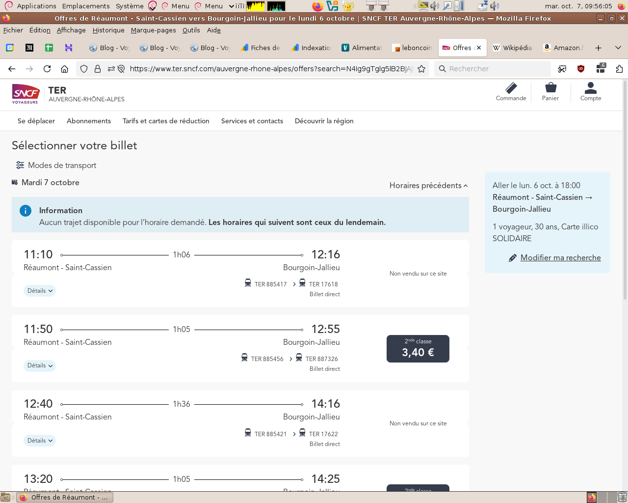List all tabs with the chevron button
The height and width of the screenshot is (503, 628).
pos(618,48)
